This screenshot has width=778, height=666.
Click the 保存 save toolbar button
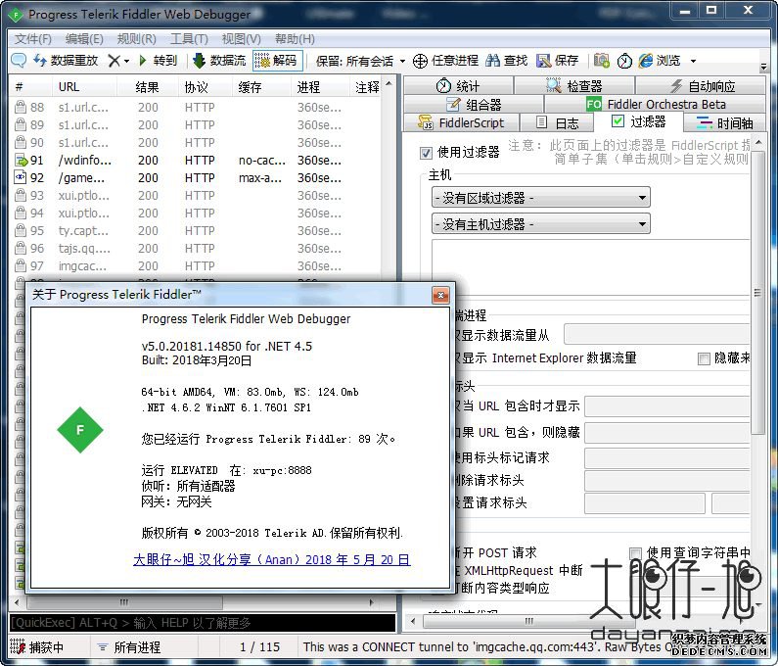click(x=558, y=61)
